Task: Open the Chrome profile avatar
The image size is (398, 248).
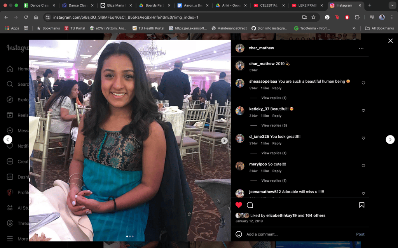Action: (382, 17)
